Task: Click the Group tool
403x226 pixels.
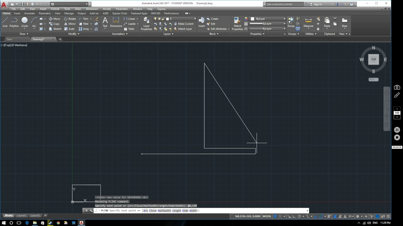Action: tap(291, 22)
